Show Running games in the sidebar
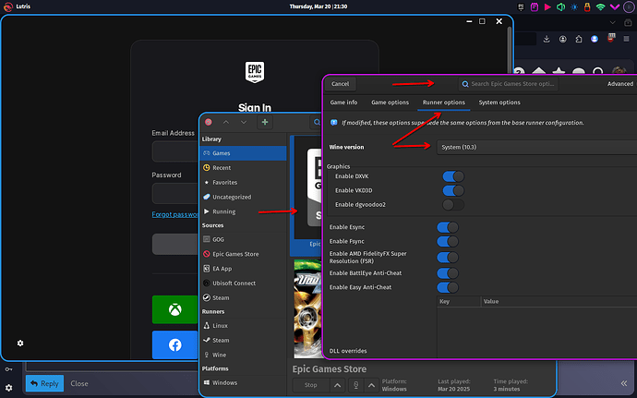 [x=243, y=211]
